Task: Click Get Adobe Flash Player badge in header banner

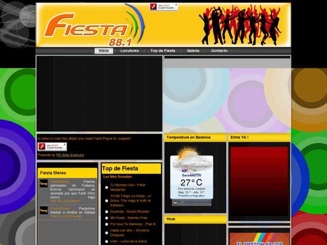Action: 164,7
